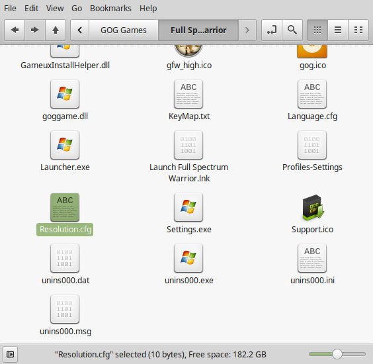This screenshot has width=373, height=364.
Task: Go forward with the right arrow button
Action: [x=35, y=30]
